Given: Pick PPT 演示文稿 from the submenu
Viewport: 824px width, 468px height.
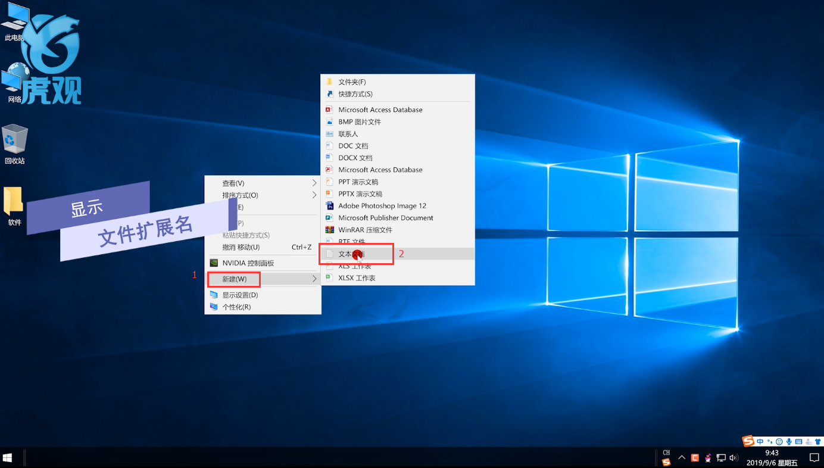Looking at the screenshot, I should click(x=397, y=182).
